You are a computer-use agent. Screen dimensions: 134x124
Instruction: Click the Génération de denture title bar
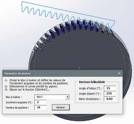click(62, 73)
